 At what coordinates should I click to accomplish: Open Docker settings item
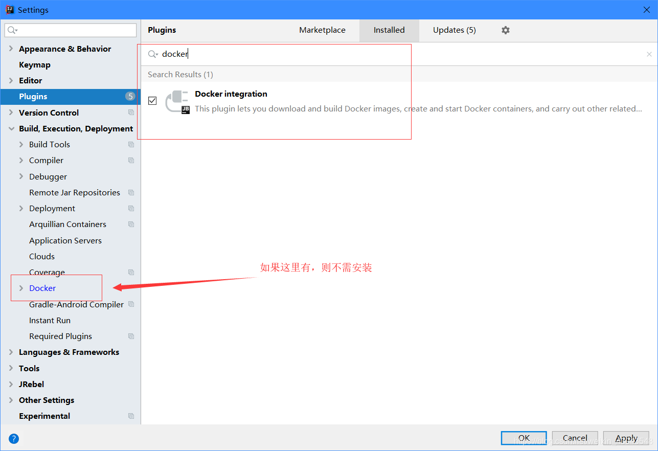(x=42, y=288)
